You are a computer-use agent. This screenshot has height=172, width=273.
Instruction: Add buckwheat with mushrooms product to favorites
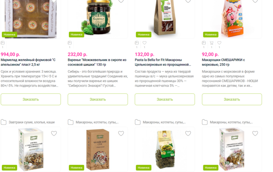pyautogui.click(x=54, y=133)
